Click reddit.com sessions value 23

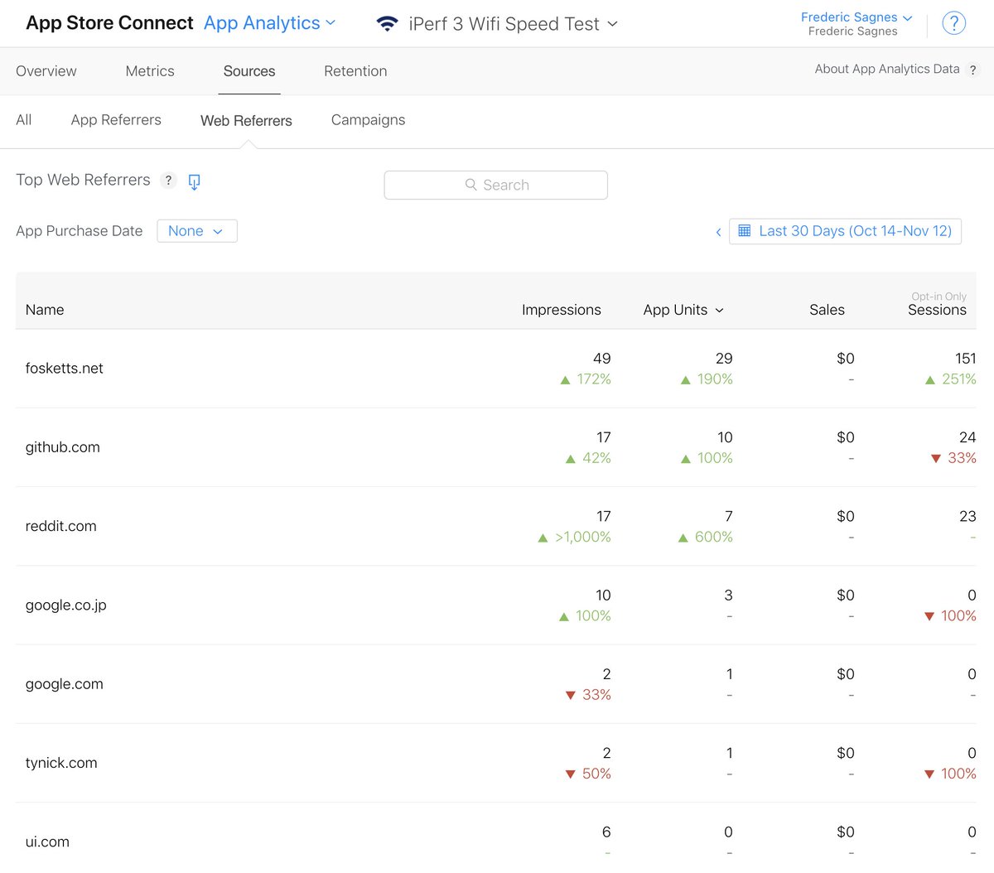point(967,516)
